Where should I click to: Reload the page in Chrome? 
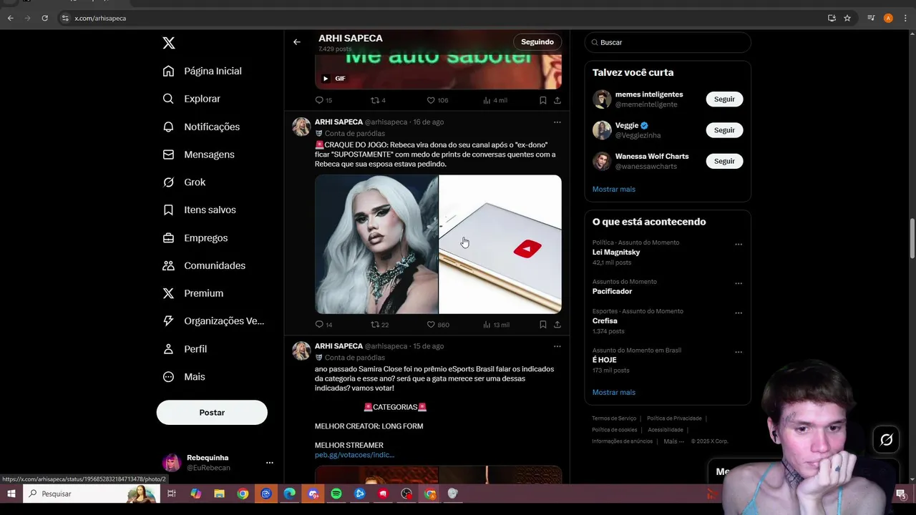44,18
